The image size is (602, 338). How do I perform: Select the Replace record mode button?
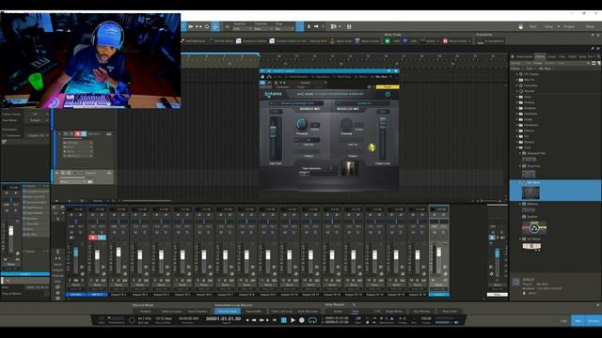click(146, 311)
